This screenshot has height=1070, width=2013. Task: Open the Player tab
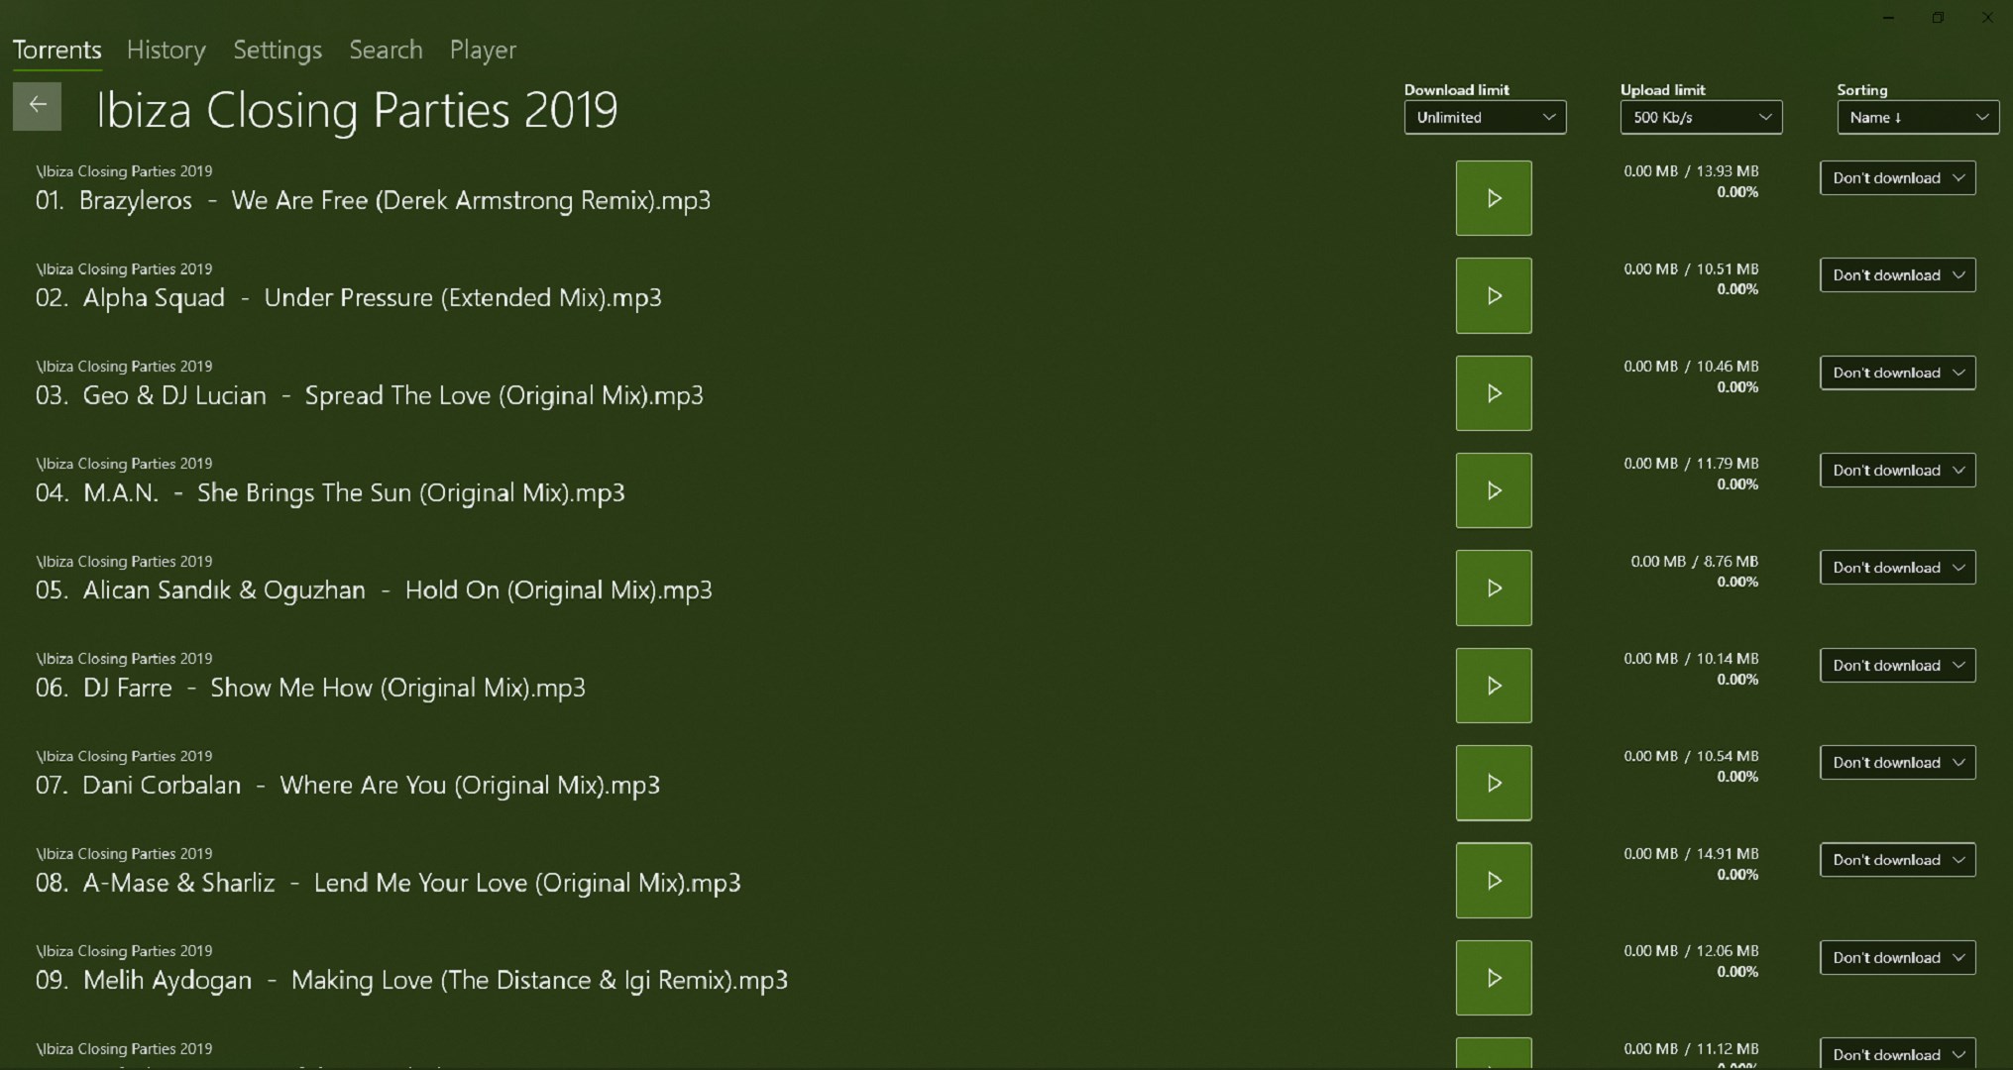click(483, 50)
